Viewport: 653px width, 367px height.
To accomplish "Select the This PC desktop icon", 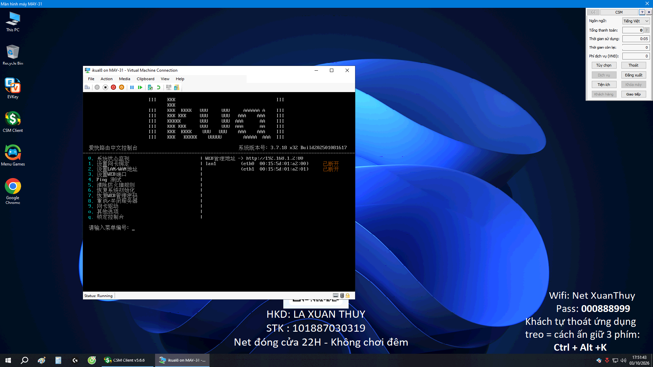I will pos(13,22).
